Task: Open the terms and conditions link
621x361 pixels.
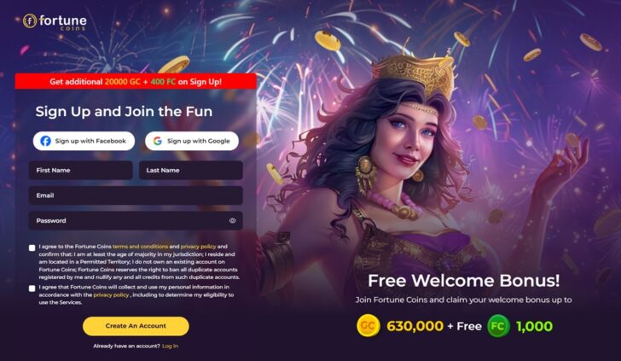Action: (140, 247)
